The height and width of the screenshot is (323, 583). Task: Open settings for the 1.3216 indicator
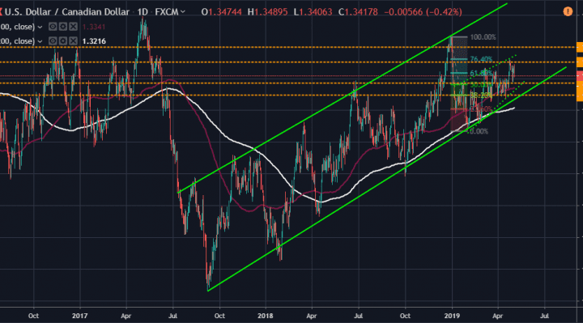(63, 41)
